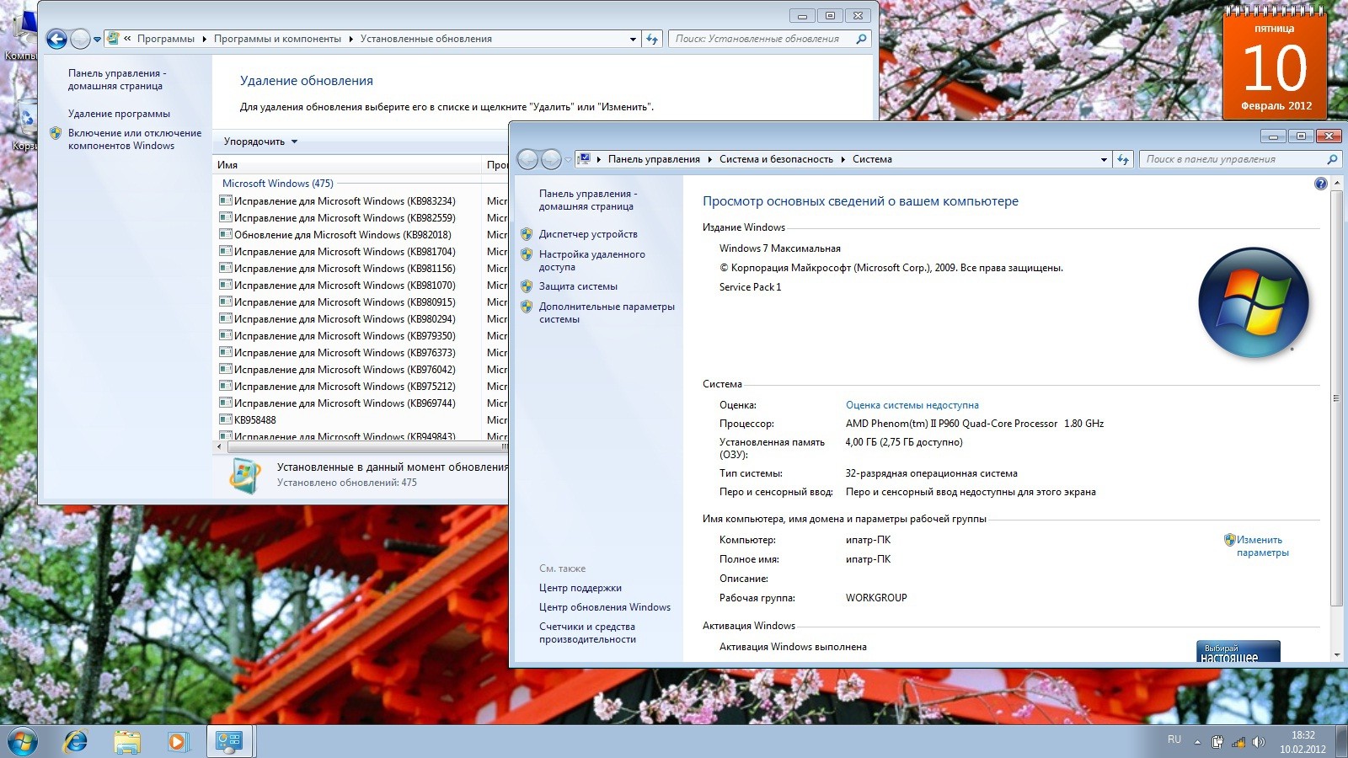Screen dimensions: 1348x758
Task: Open Дополнительные параметры системы
Action: pyautogui.click(x=607, y=312)
